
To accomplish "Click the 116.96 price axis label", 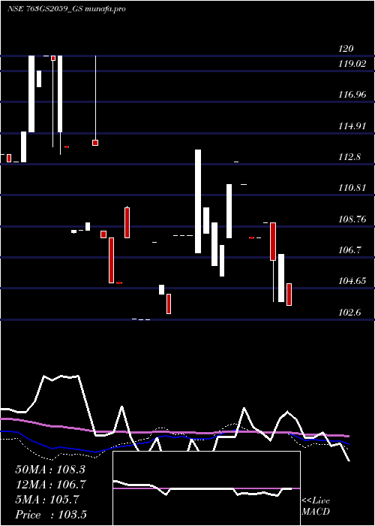I will tap(352, 95).
